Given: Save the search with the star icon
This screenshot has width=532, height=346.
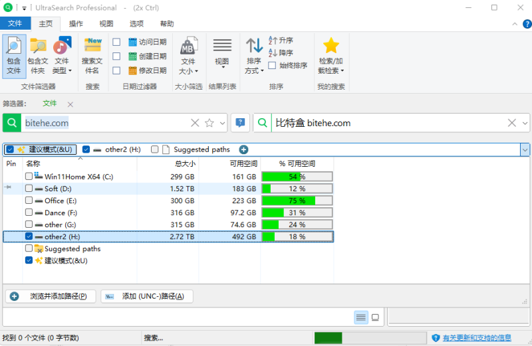Looking at the screenshot, I should [209, 123].
